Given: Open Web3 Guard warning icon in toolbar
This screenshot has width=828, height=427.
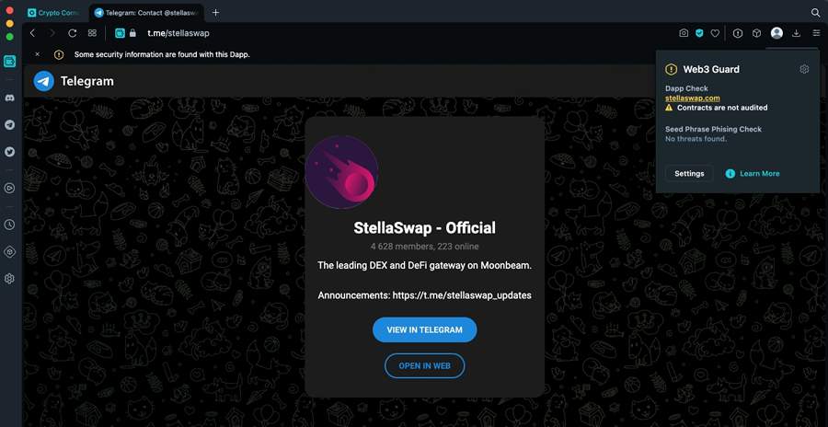Looking at the screenshot, I should tap(738, 33).
